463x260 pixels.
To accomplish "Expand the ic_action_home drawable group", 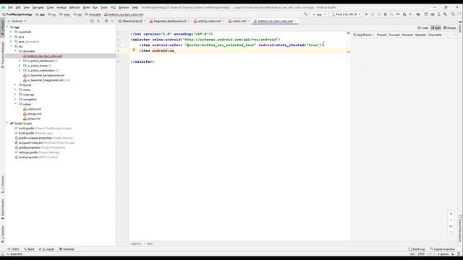I will (20, 66).
